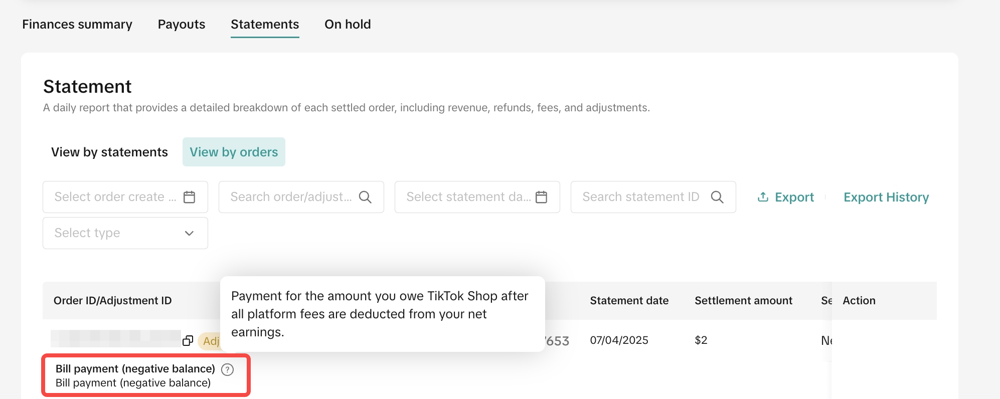Select the Statements tab

pos(265,25)
